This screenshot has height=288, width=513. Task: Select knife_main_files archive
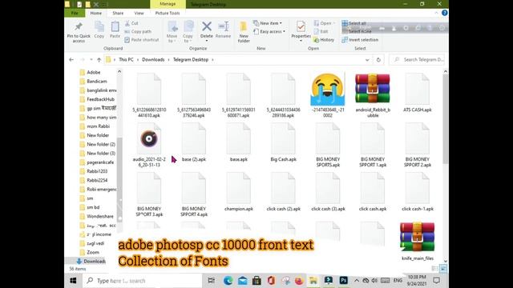[x=417, y=241]
